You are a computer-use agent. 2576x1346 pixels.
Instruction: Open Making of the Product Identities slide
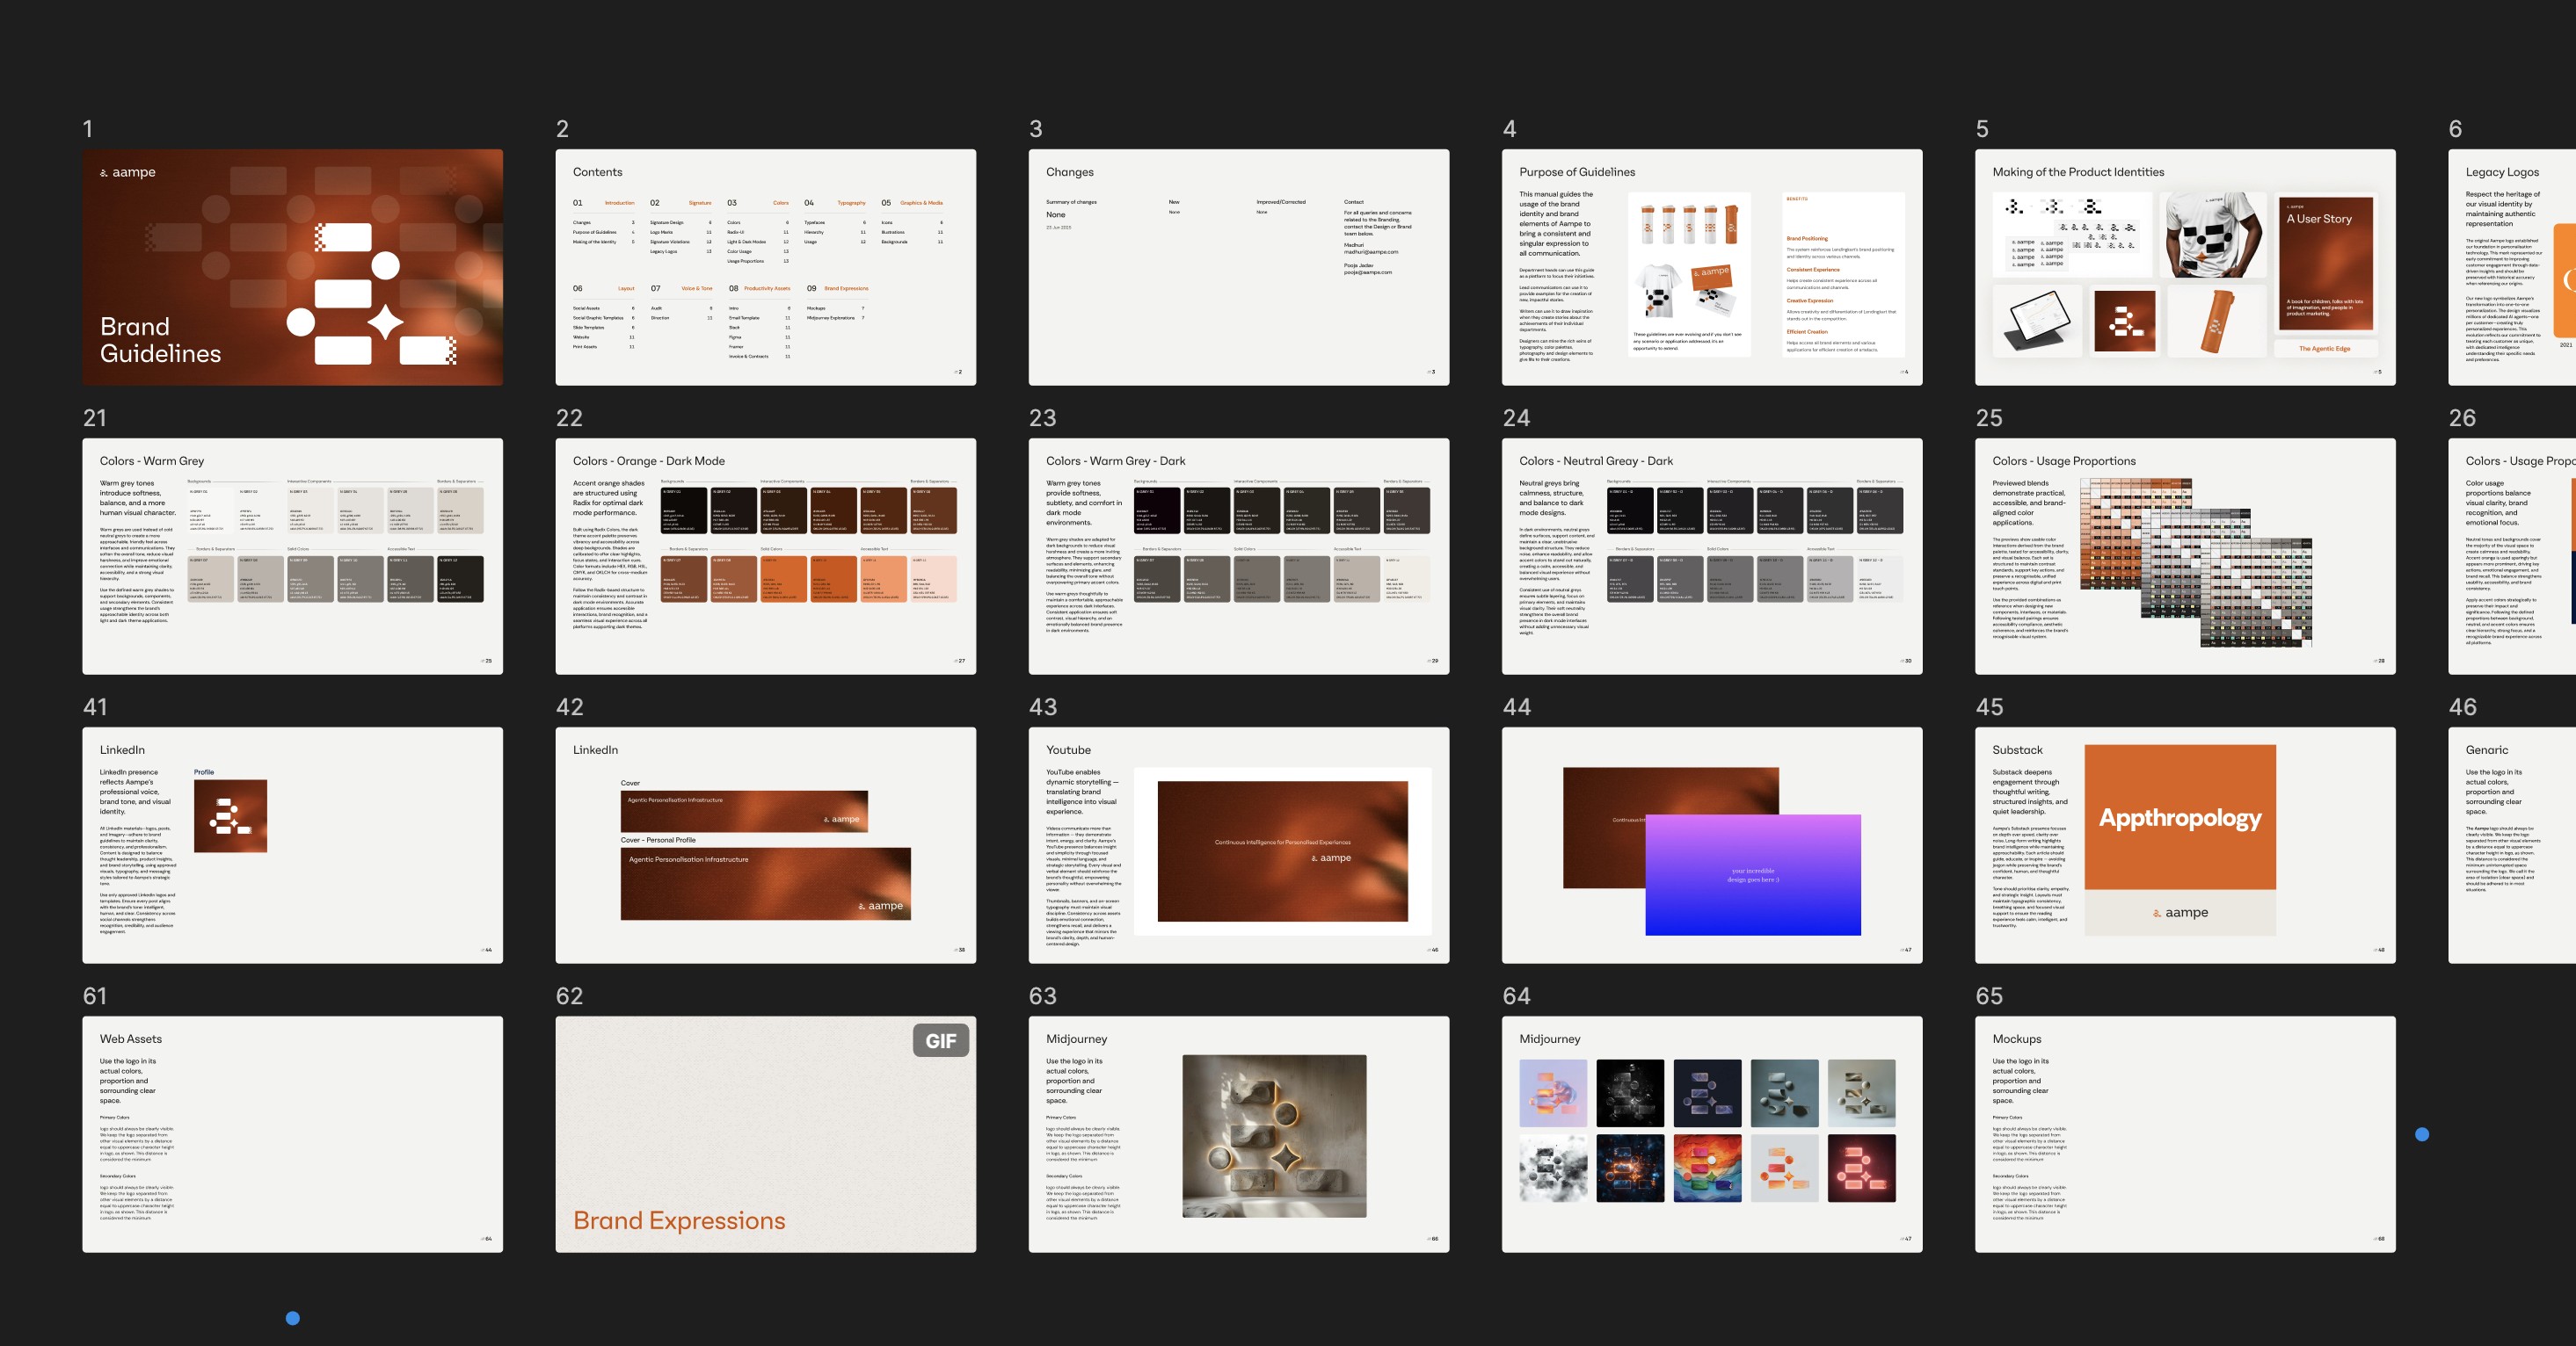[2184, 267]
